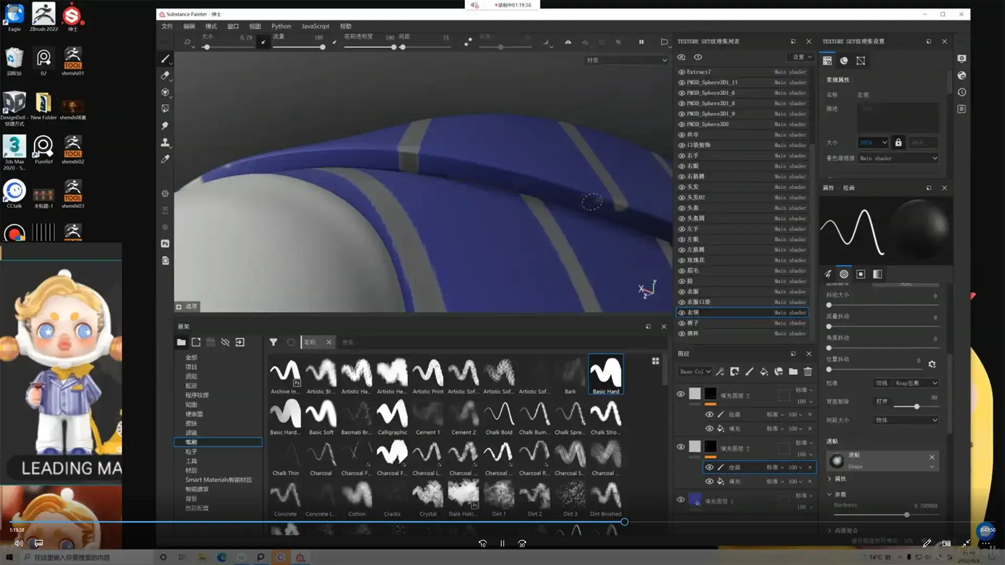Open the JavaScript menu
This screenshot has width=1005, height=565.
pos(315,26)
